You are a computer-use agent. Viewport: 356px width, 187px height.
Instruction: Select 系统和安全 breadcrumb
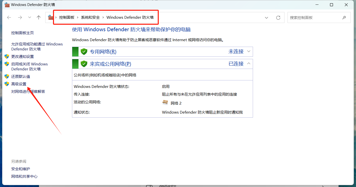90,17
